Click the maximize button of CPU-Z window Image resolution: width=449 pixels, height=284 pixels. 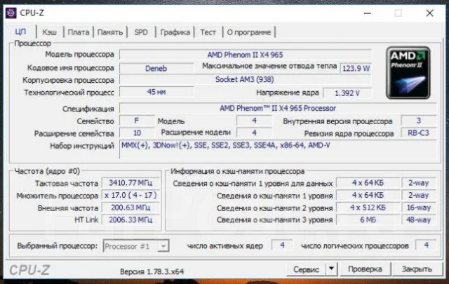398,13
